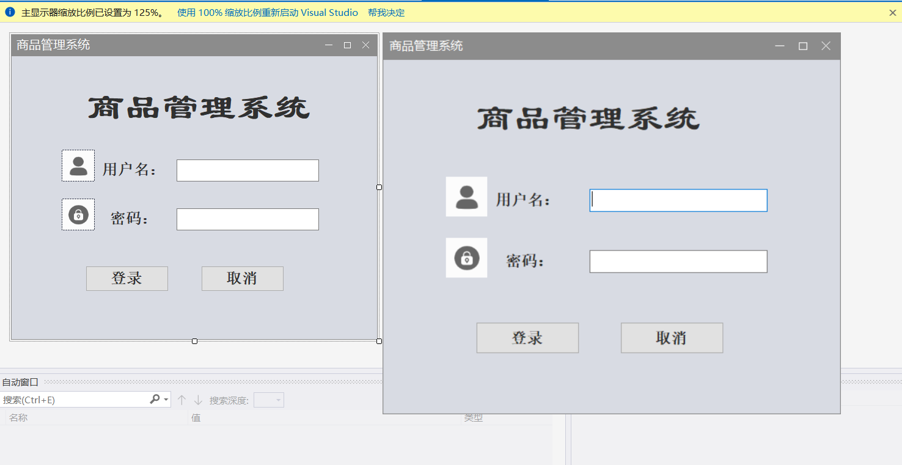Select password textbox in designer form
The width and height of the screenshot is (902, 465).
click(x=248, y=219)
